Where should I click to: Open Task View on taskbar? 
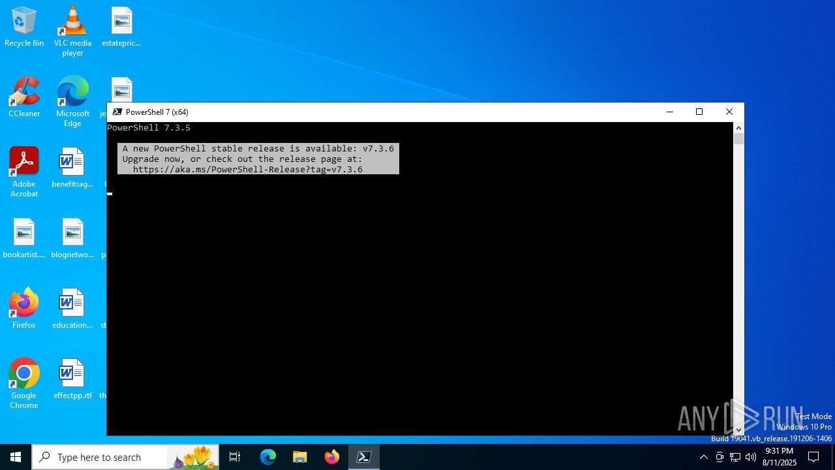(235, 457)
